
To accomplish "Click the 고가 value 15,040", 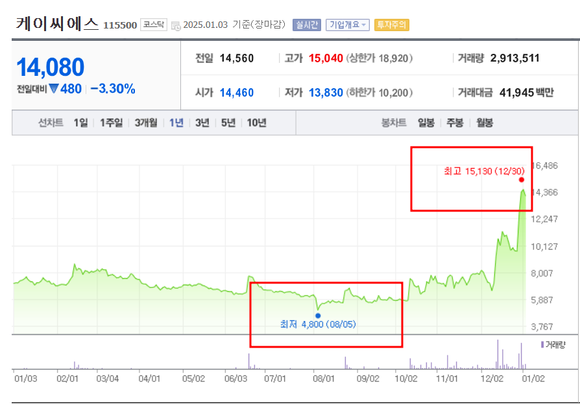I will coord(326,58).
